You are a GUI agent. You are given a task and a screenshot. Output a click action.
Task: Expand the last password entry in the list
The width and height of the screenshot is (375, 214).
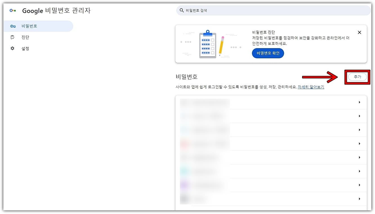(359, 199)
